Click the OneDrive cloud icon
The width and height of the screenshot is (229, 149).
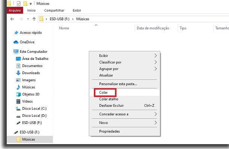(x=16, y=42)
